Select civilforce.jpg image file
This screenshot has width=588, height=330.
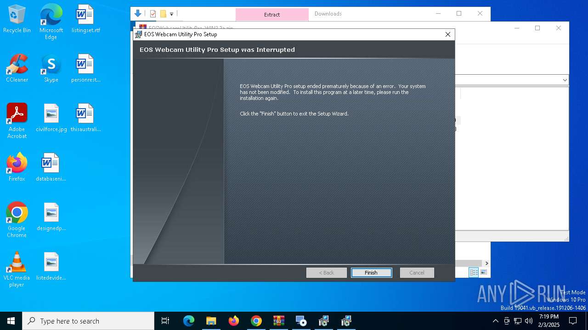click(x=51, y=118)
